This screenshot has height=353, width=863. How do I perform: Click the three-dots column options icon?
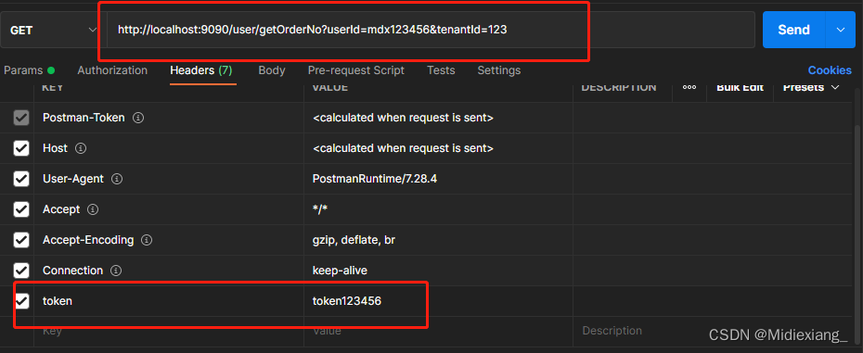point(689,87)
